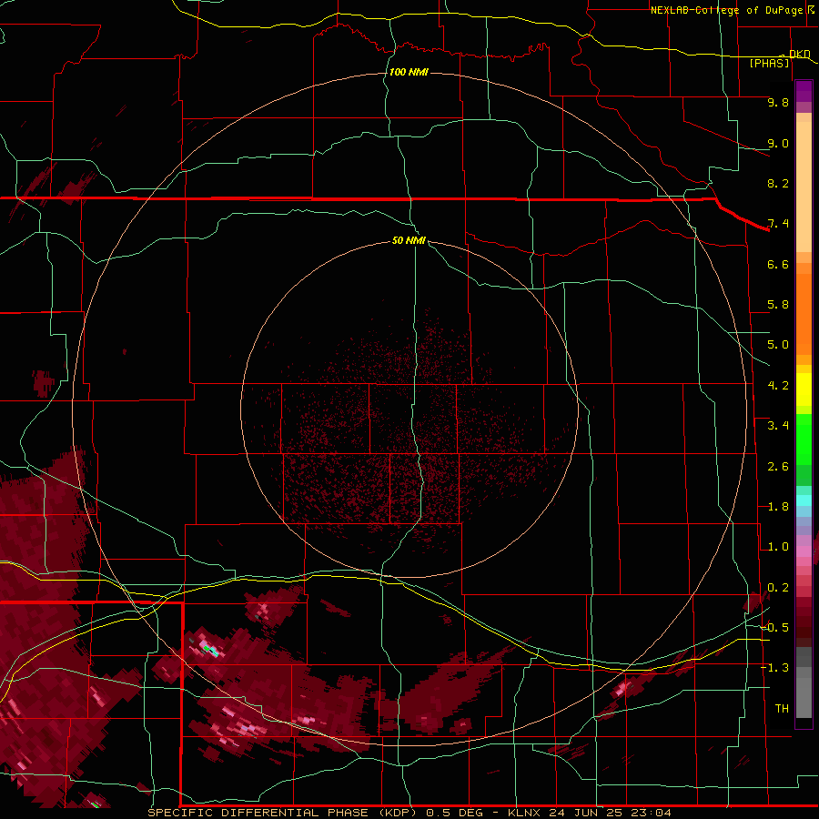
Task: Click the bright yellow segment of the color bar
Action: click(804, 389)
